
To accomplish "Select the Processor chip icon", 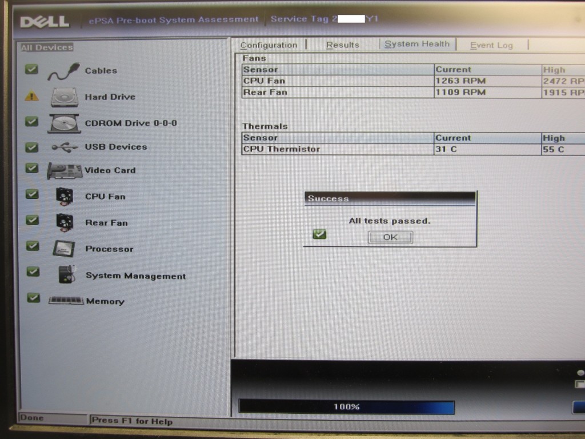I will click(x=64, y=249).
